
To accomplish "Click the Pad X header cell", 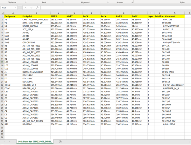I will point(124,16).
